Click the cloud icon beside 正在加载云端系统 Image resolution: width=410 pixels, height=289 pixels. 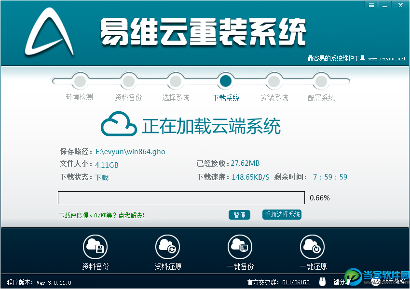pyautogui.click(x=119, y=124)
